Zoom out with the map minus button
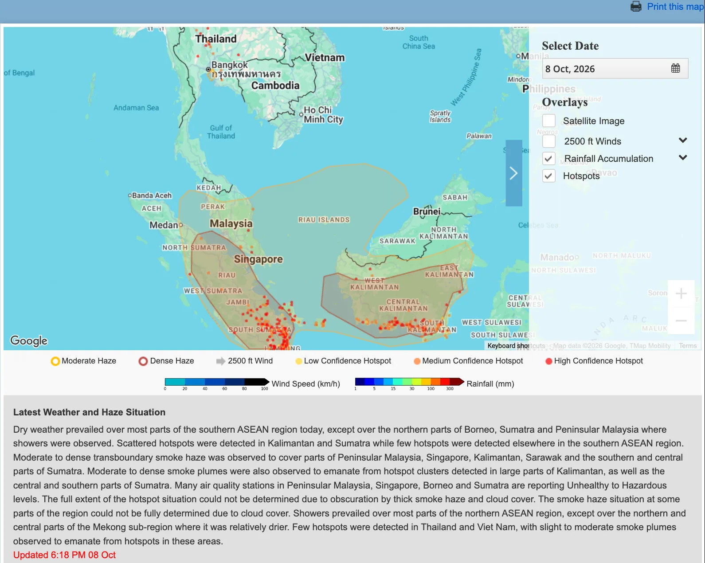 (x=681, y=321)
